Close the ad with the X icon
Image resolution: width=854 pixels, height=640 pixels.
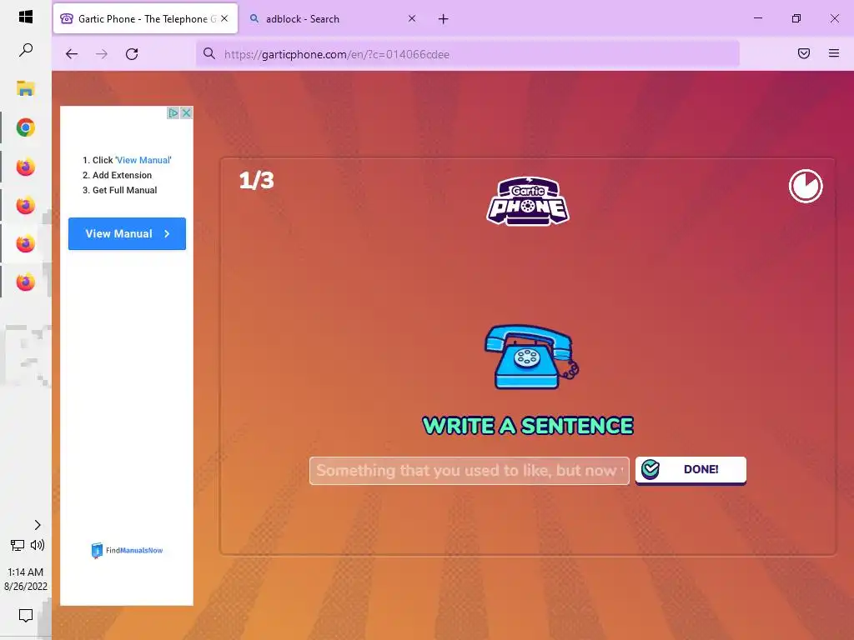(186, 112)
